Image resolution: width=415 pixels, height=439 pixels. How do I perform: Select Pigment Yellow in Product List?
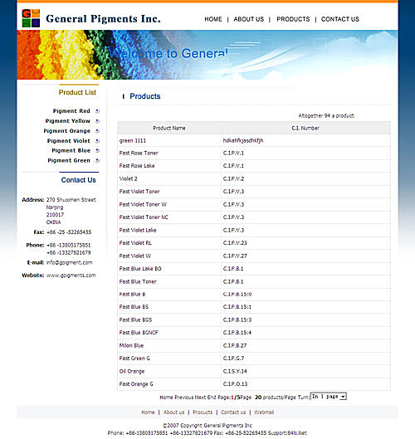click(68, 121)
